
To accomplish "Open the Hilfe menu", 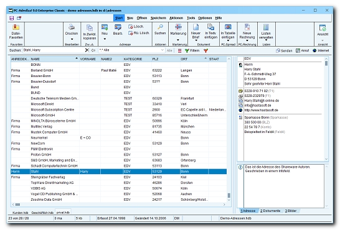I will point(219,18).
